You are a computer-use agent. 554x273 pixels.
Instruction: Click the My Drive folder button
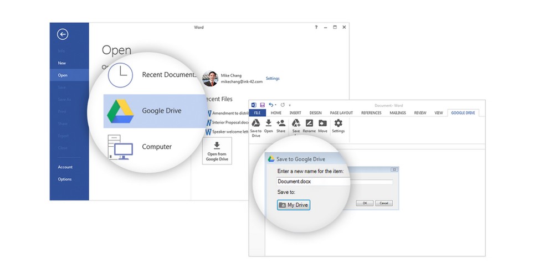click(294, 205)
